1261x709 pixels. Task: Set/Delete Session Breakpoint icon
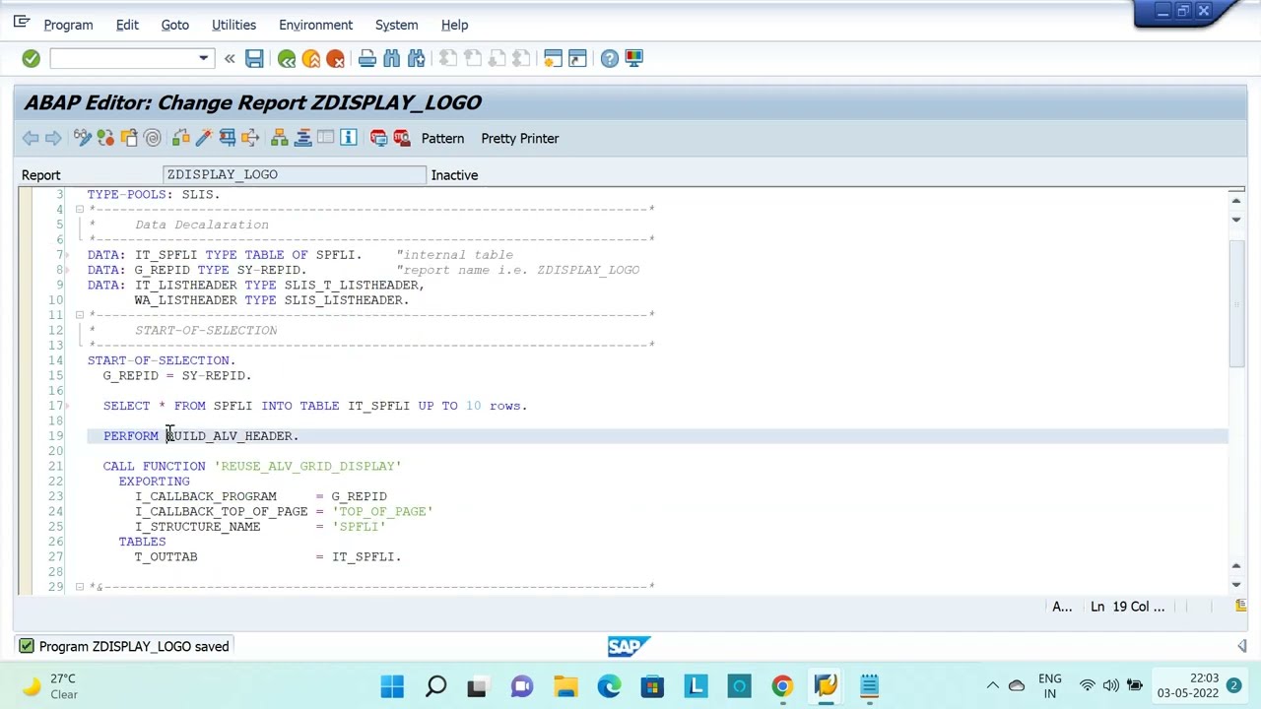(378, 138)
